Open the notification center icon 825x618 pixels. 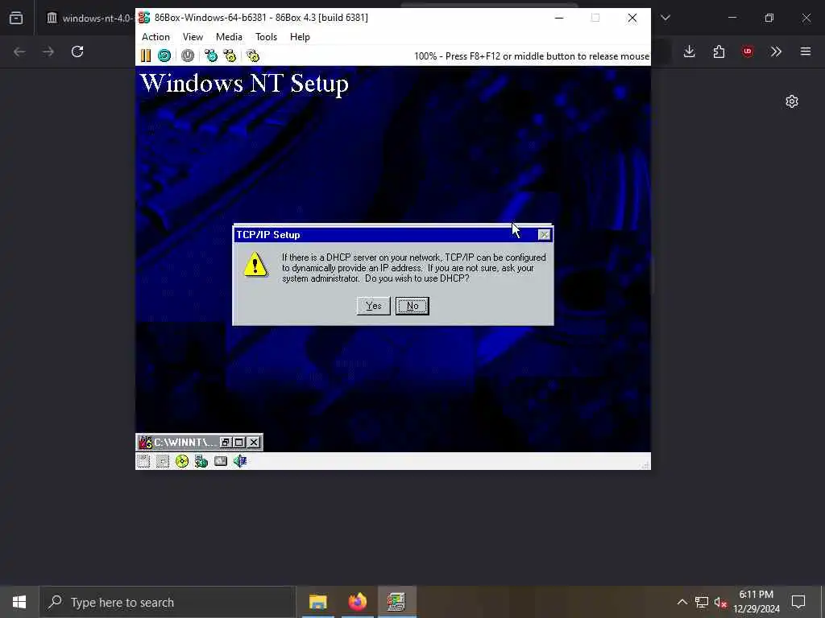pos(798,602)
